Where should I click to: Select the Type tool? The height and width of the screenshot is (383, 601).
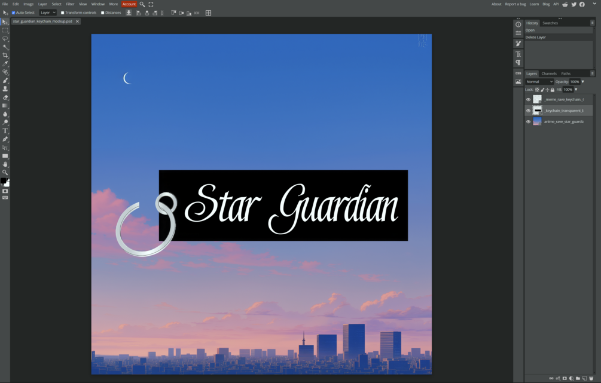(x=5, y=131)
